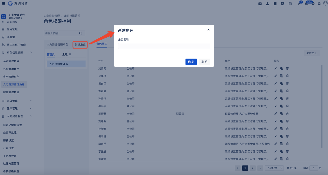Click the help icon next to 上级 tab
This screenshot has width=328, height=175.
point(70,54)
